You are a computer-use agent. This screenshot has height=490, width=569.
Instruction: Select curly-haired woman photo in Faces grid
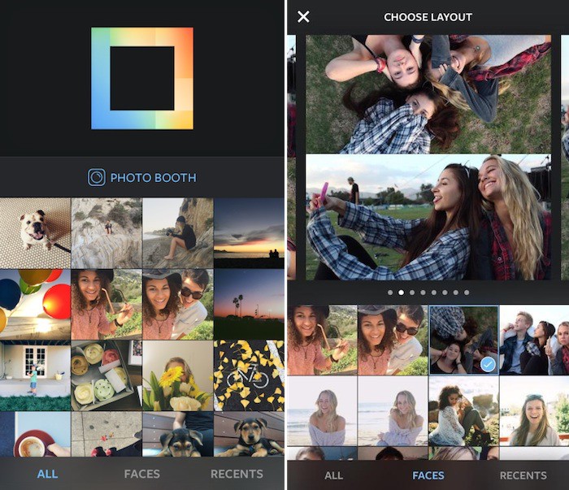(322, 340)
